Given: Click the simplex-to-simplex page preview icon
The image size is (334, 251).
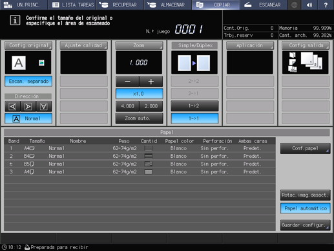Looking at the screenshot, I should 194,63.
